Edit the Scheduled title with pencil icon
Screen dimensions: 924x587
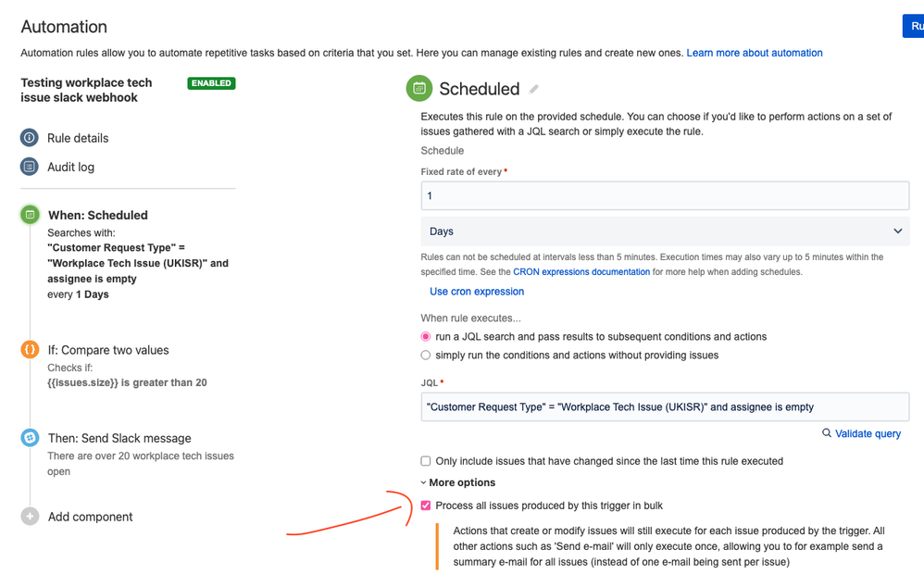point(534,89)
